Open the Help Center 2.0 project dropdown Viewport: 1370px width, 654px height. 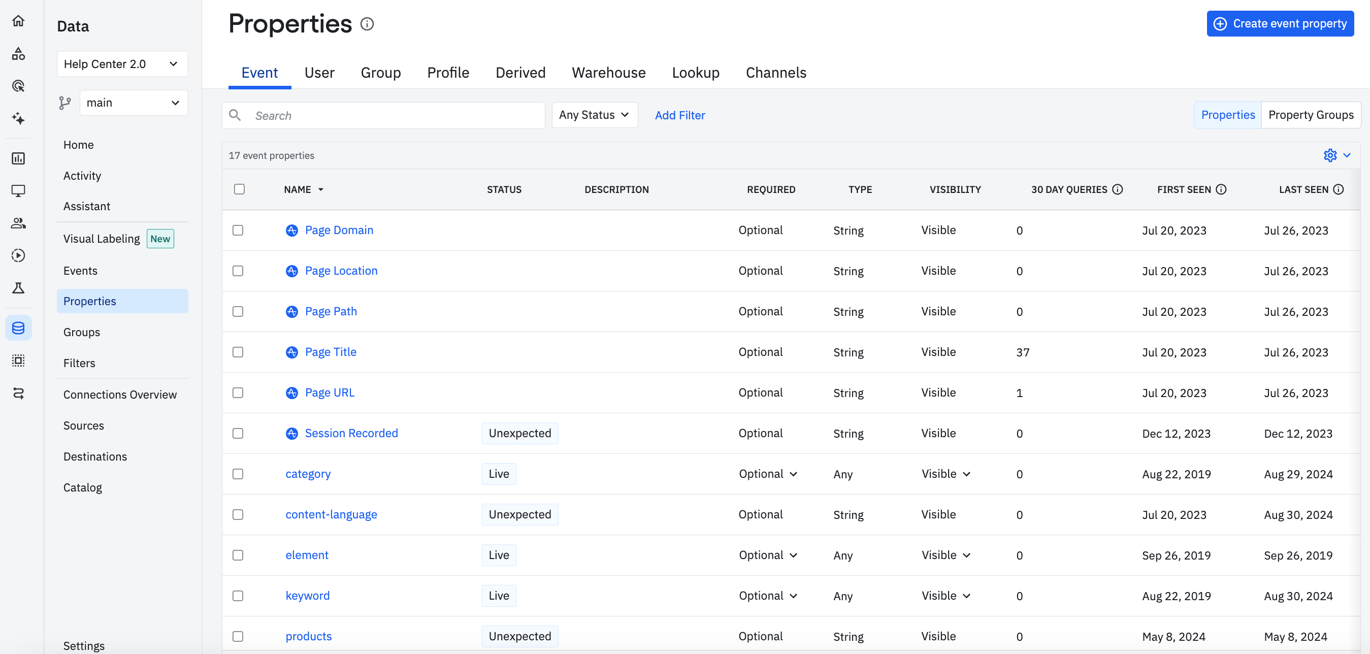[x=122, y=64]
